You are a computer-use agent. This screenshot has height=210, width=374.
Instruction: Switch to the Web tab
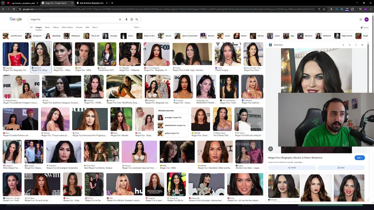coord(87,27)
